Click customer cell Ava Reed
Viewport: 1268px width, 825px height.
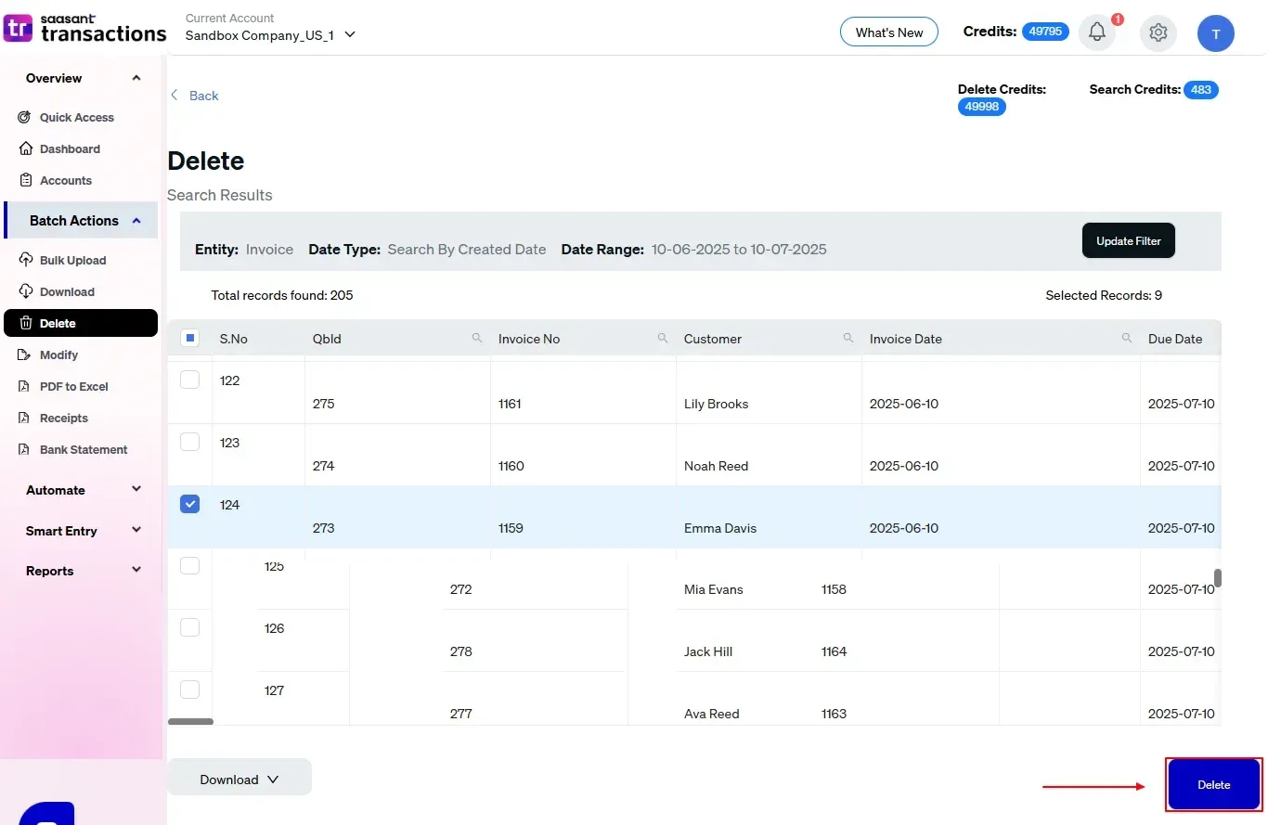coord(712,714)
